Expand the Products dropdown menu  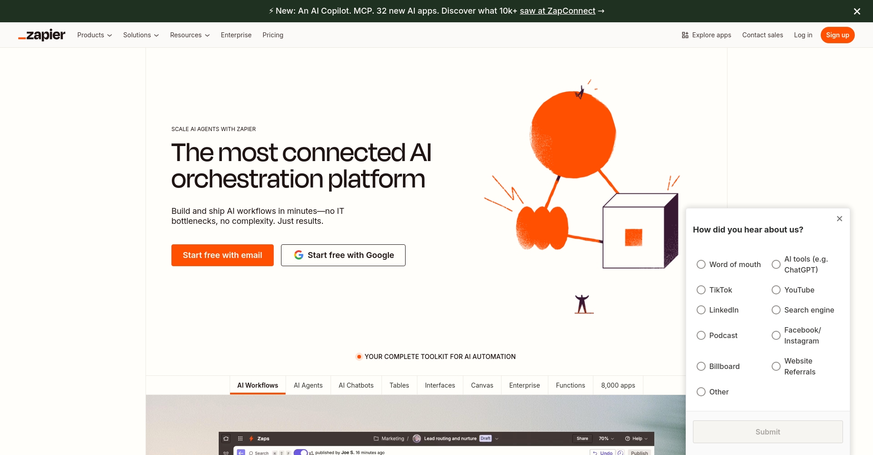tap(95, 35)
